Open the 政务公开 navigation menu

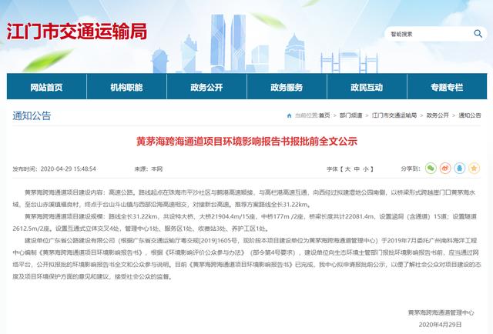point(207,86)
